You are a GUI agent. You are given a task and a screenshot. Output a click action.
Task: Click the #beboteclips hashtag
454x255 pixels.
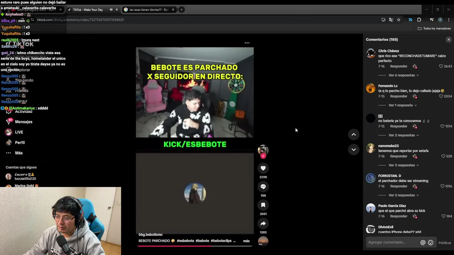pos(221,241)
